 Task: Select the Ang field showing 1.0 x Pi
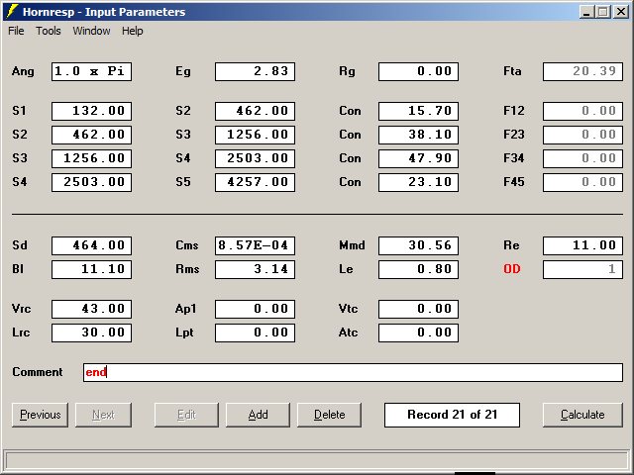pos(91,71)
